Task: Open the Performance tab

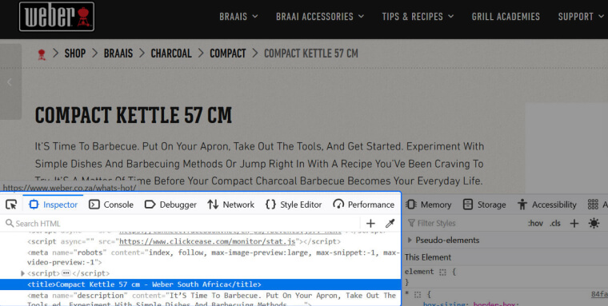Action: [x=364, y=205]
